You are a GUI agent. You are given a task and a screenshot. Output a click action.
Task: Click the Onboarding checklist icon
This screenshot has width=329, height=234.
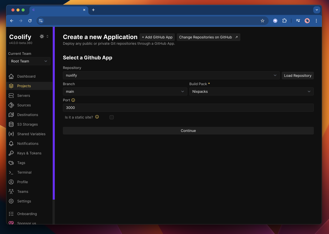click(11, 214)
